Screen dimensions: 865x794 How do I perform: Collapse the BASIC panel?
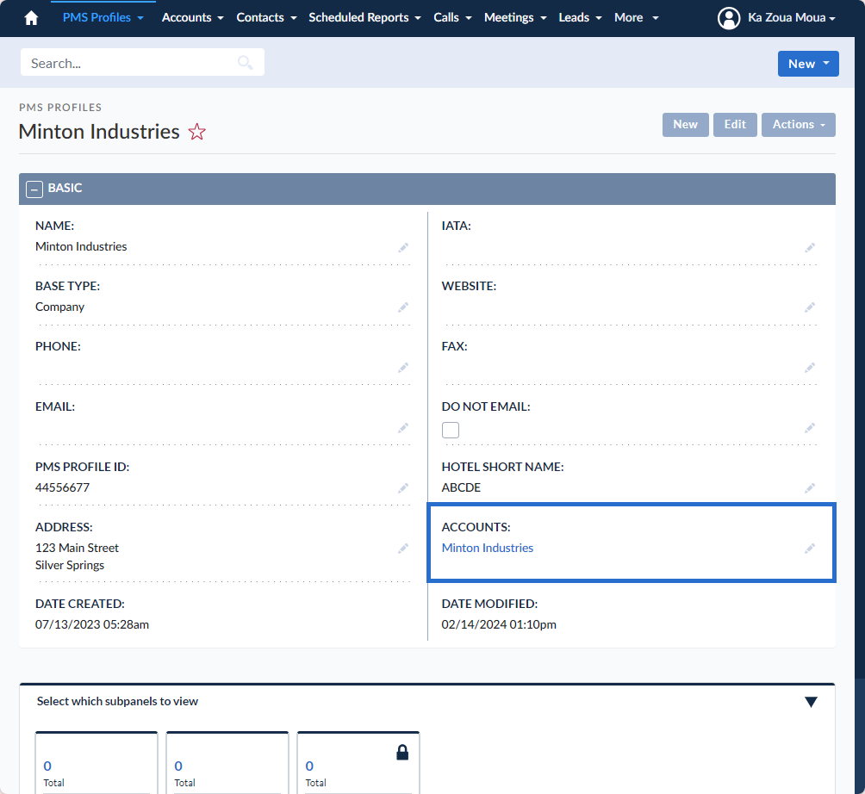click(34, 189)
